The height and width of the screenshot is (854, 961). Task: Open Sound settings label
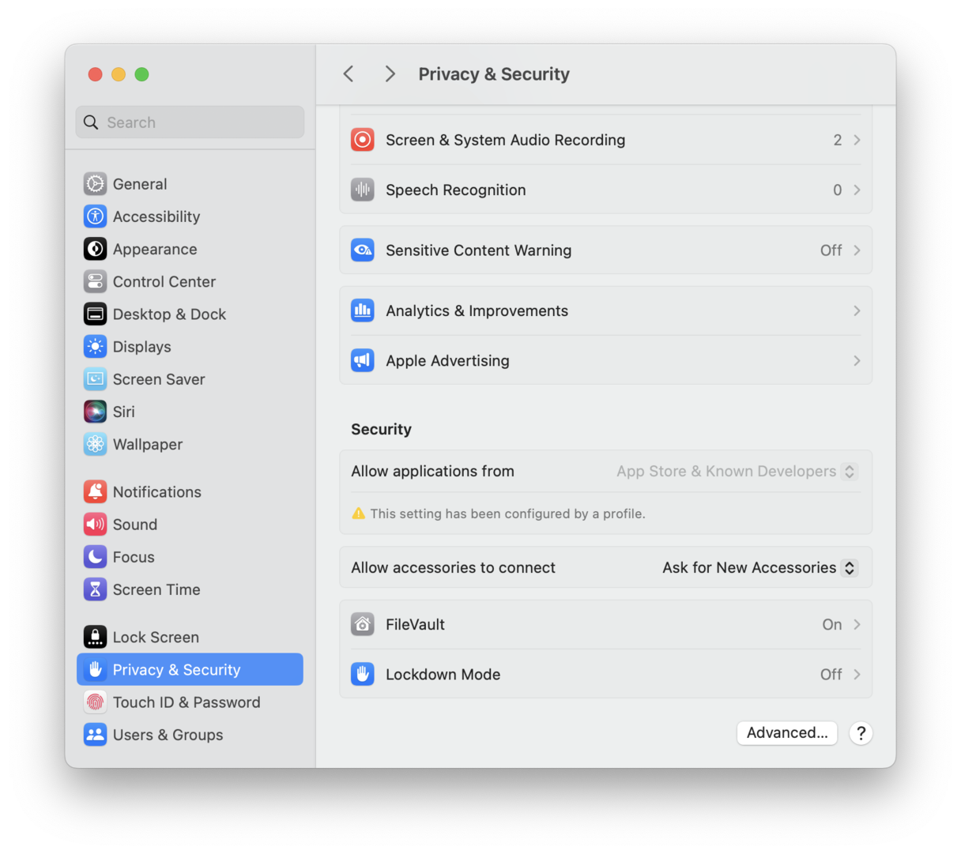(135, 524)
